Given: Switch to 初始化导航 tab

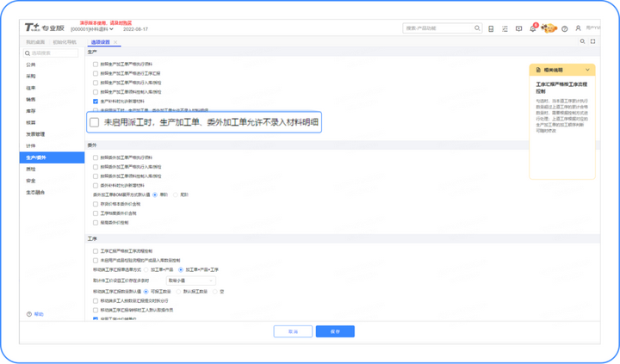Looking at the screenshot, I should (x=65, y=42).
